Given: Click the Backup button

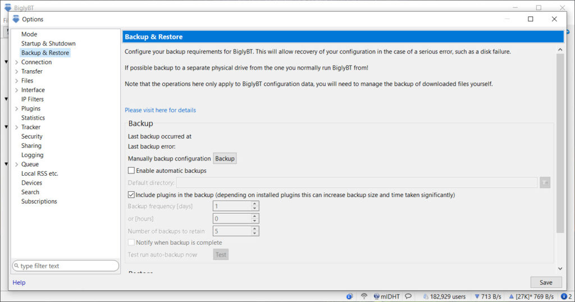Looking at the screenshot, I should coord(225,158).
